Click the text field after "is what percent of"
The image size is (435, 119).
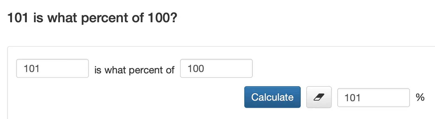point(216,68)
